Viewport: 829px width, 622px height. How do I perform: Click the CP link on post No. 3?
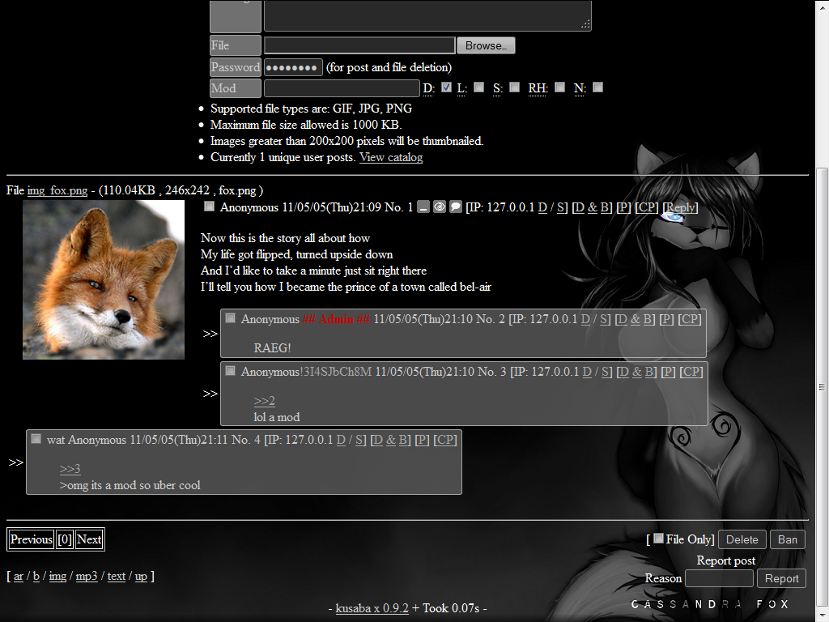(691, 372)
